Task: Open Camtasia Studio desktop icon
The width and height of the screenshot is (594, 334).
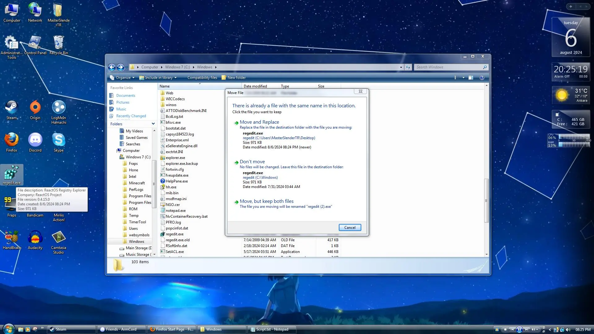Action: pos(58,242)
